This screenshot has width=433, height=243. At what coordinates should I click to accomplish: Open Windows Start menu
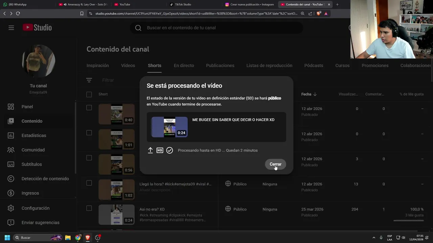pyautogui.click(x=7, y=238)
